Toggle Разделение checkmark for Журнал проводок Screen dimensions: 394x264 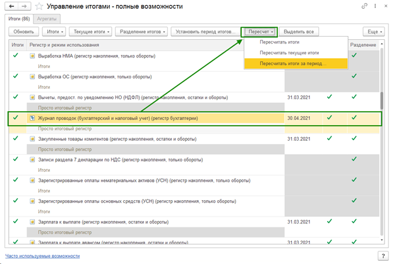click(354, 117)
